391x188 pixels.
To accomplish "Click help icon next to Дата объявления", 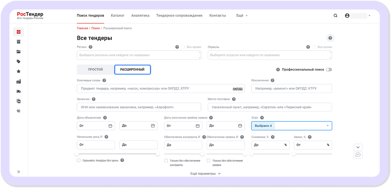I will click(105, 118).
